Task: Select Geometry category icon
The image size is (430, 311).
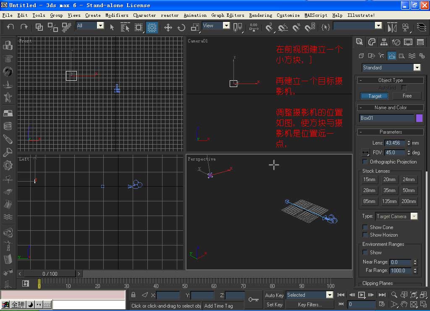Action: pyautogui.click(x=361, y=56)
